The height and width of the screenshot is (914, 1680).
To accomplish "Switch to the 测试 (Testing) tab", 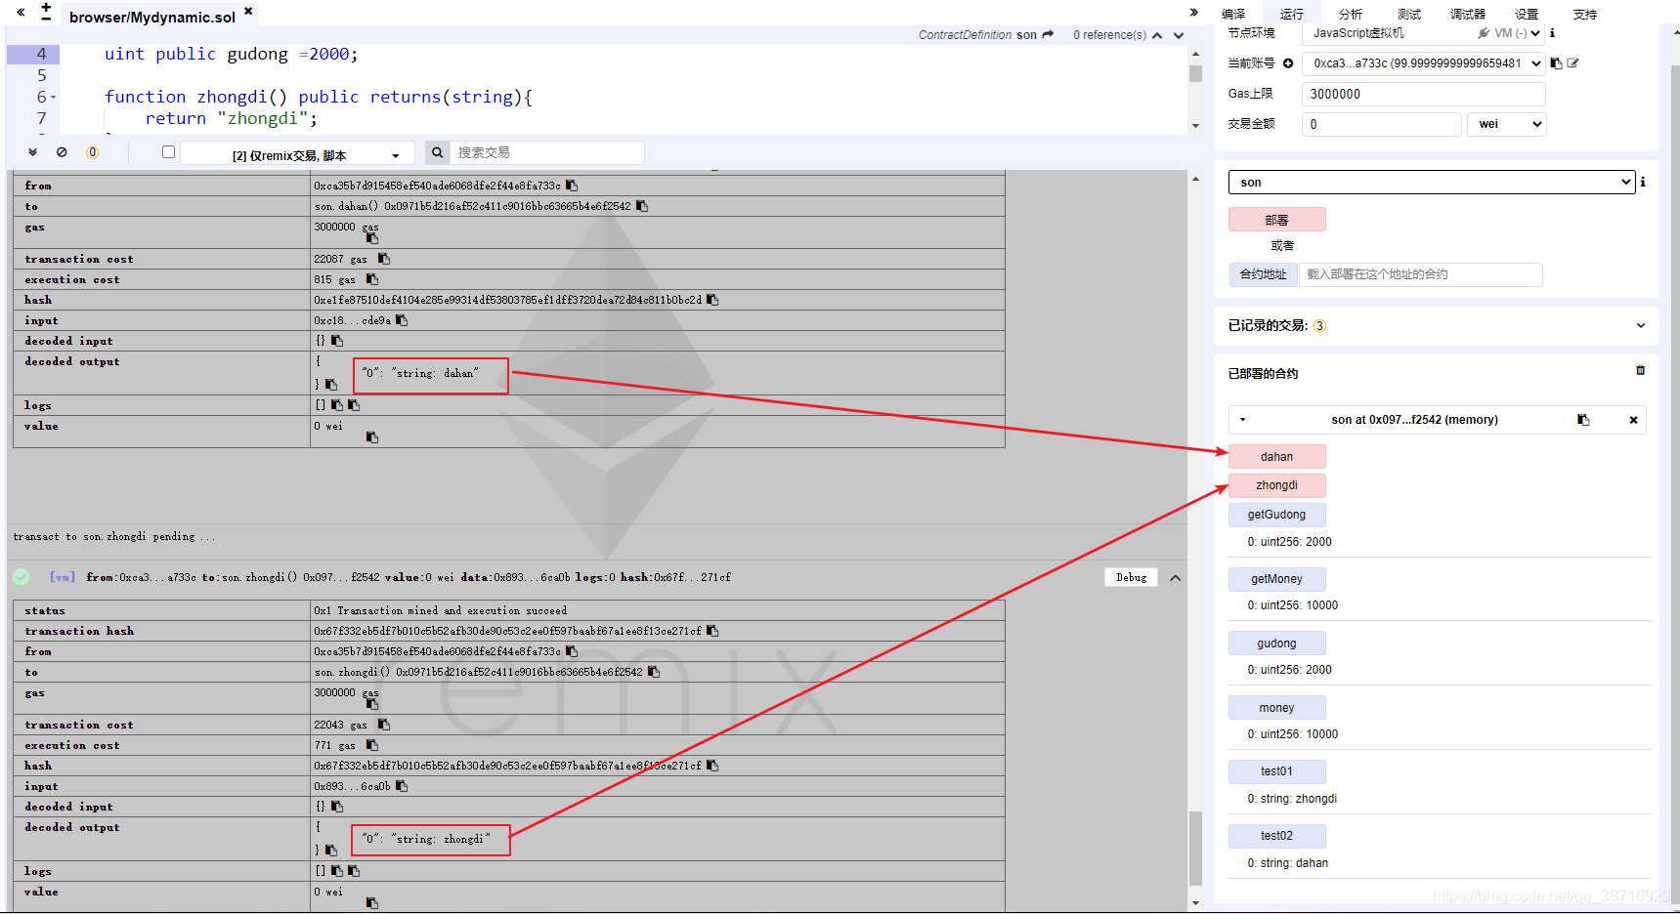I will point(1409,14).
